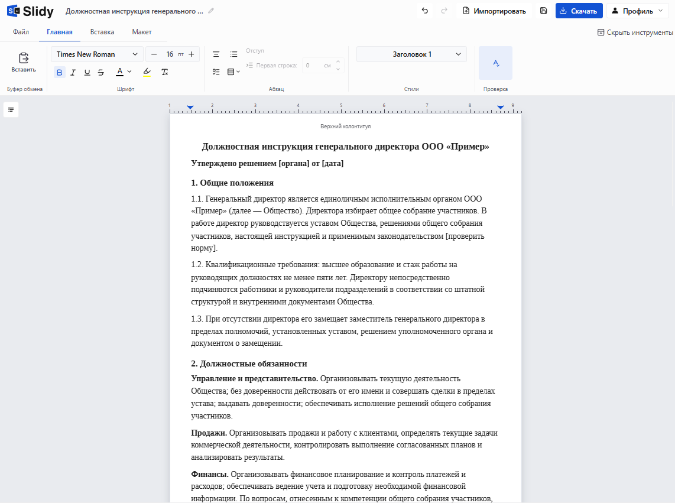675x503 pixels.
Task: Click the bold word Продажи.
Action: coord(209,433)
